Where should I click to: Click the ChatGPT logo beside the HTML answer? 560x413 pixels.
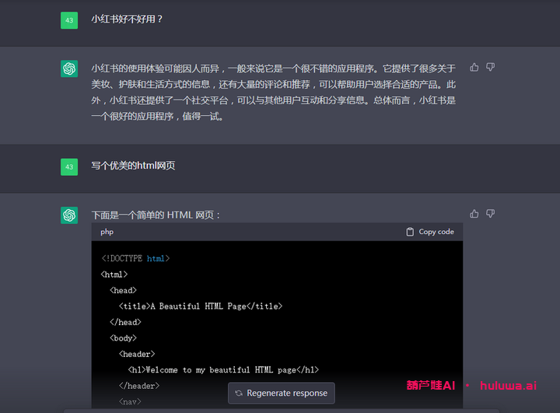69,215
